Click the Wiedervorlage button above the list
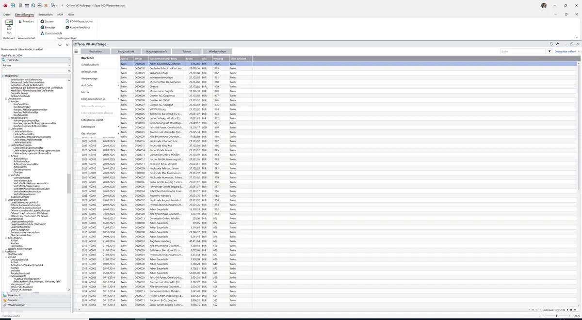The height and width of the screenshot is (320, 582). [x=217, y=51]
